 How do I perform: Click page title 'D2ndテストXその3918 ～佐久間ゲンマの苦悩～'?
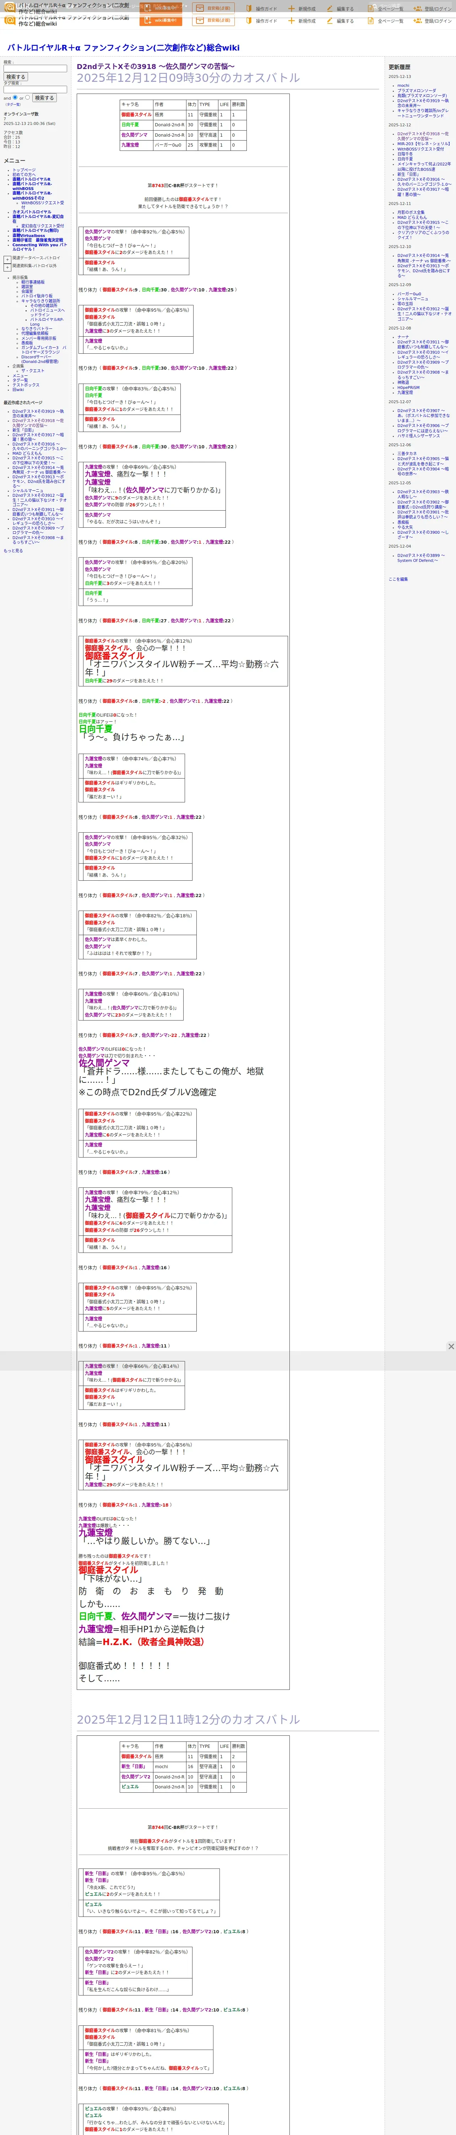click(156, 66)
